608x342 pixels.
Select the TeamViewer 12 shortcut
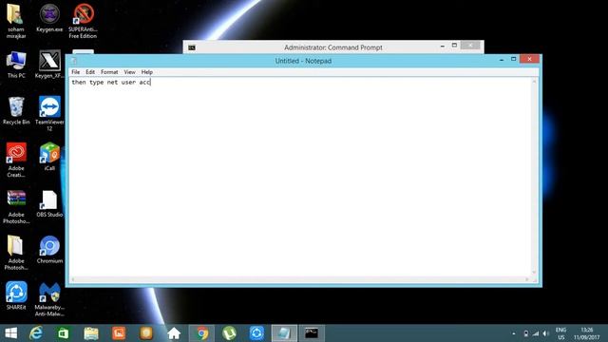click(49, 113)
